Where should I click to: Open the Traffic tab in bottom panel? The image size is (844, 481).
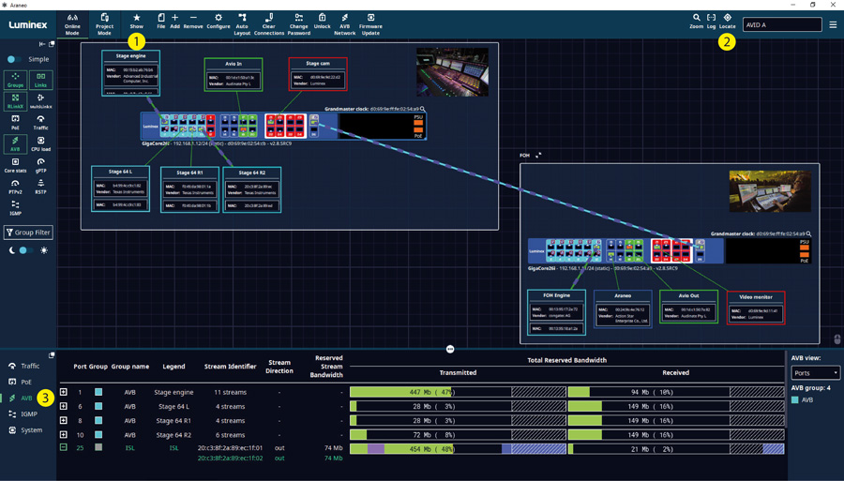(24, 366)
